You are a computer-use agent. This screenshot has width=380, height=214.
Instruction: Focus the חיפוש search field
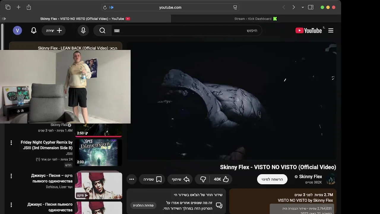(186, 31)
